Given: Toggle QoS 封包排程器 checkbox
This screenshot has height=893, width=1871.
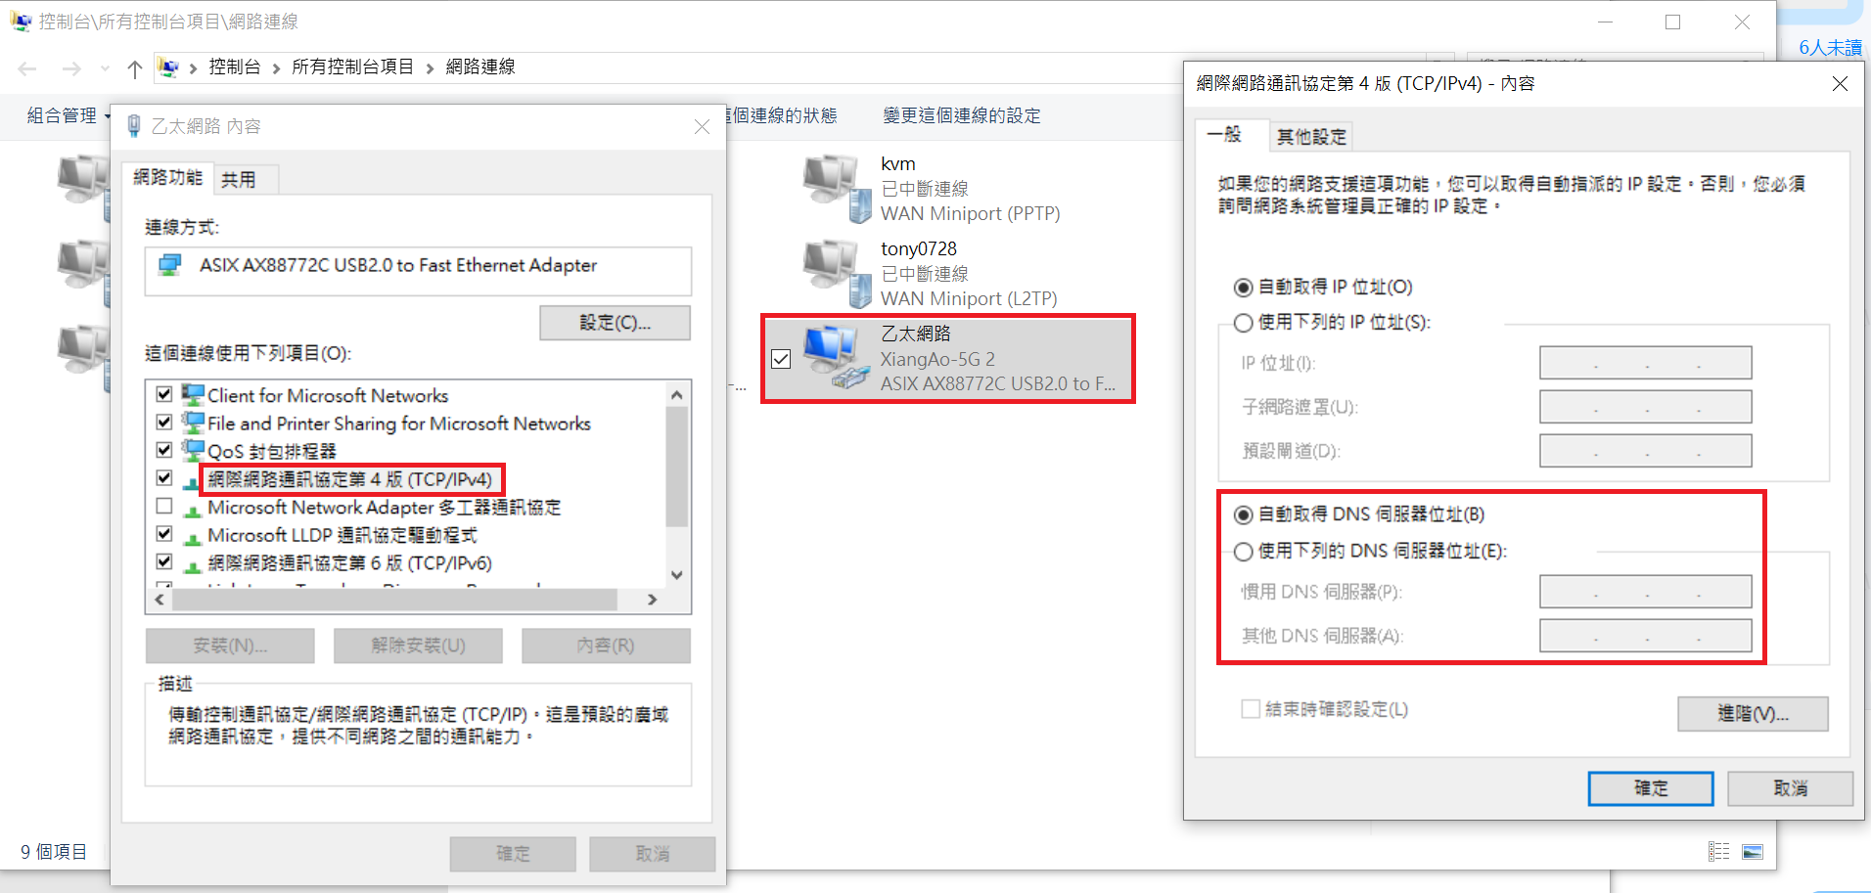Looking at the screenshot, I should 164,450.
